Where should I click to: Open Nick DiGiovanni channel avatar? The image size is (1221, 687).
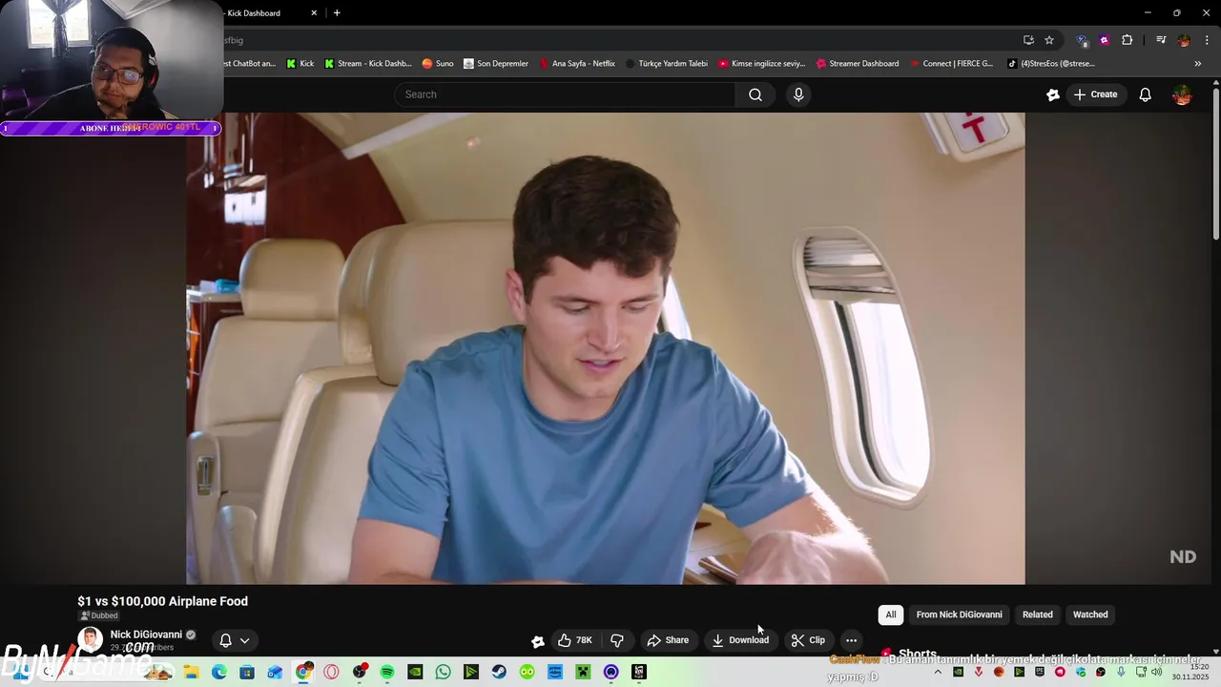pyautogui.click(x=90, y=640)
